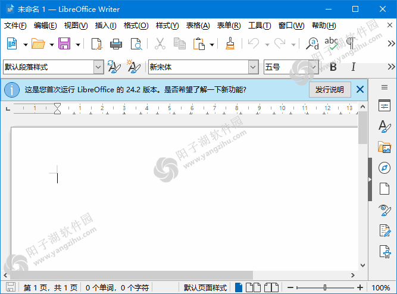Dismiss the new version infobar

coord(360,89)
